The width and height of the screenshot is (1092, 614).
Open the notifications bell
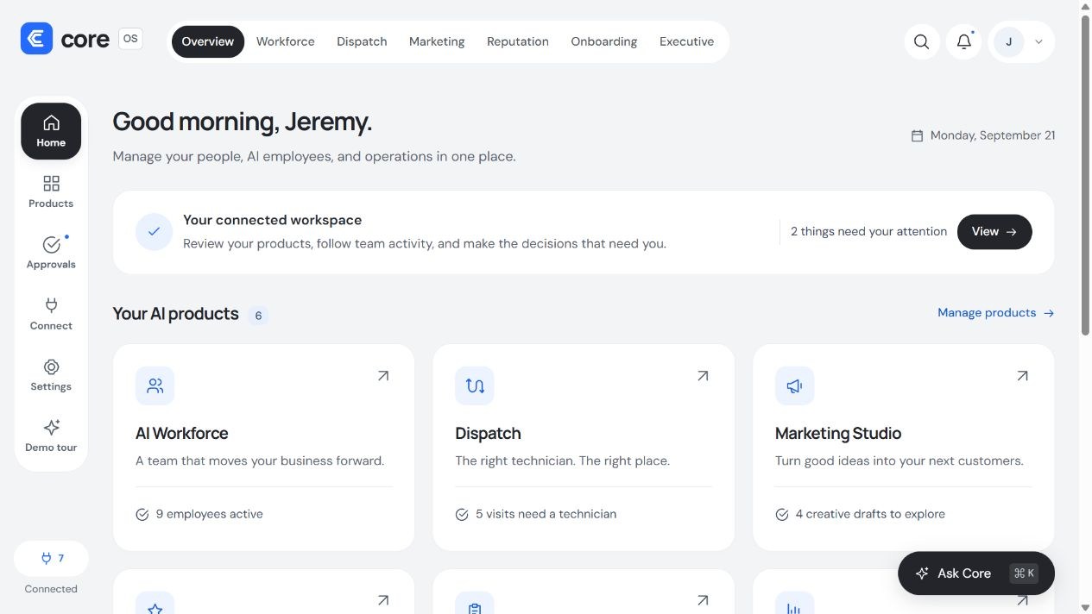[964, 41]
